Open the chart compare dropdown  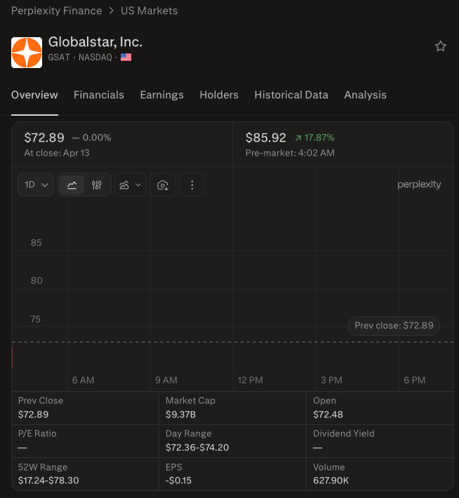click(131, 184)
